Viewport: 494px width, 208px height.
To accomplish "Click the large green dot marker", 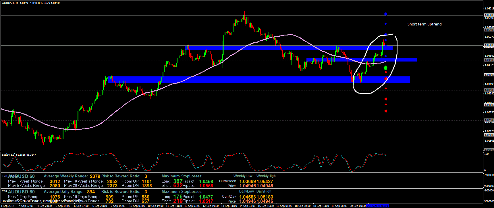I will (x=385, y=68).
